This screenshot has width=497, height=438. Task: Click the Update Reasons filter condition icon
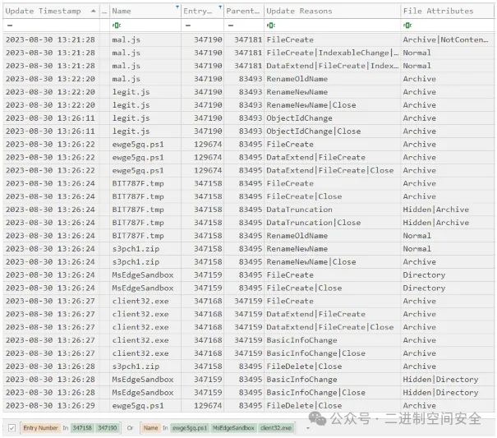tap(270, 25)
